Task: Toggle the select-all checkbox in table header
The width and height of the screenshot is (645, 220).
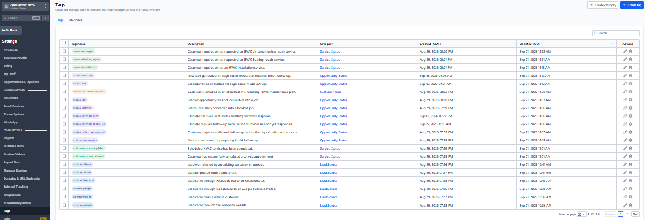Action: coord(64,43)
